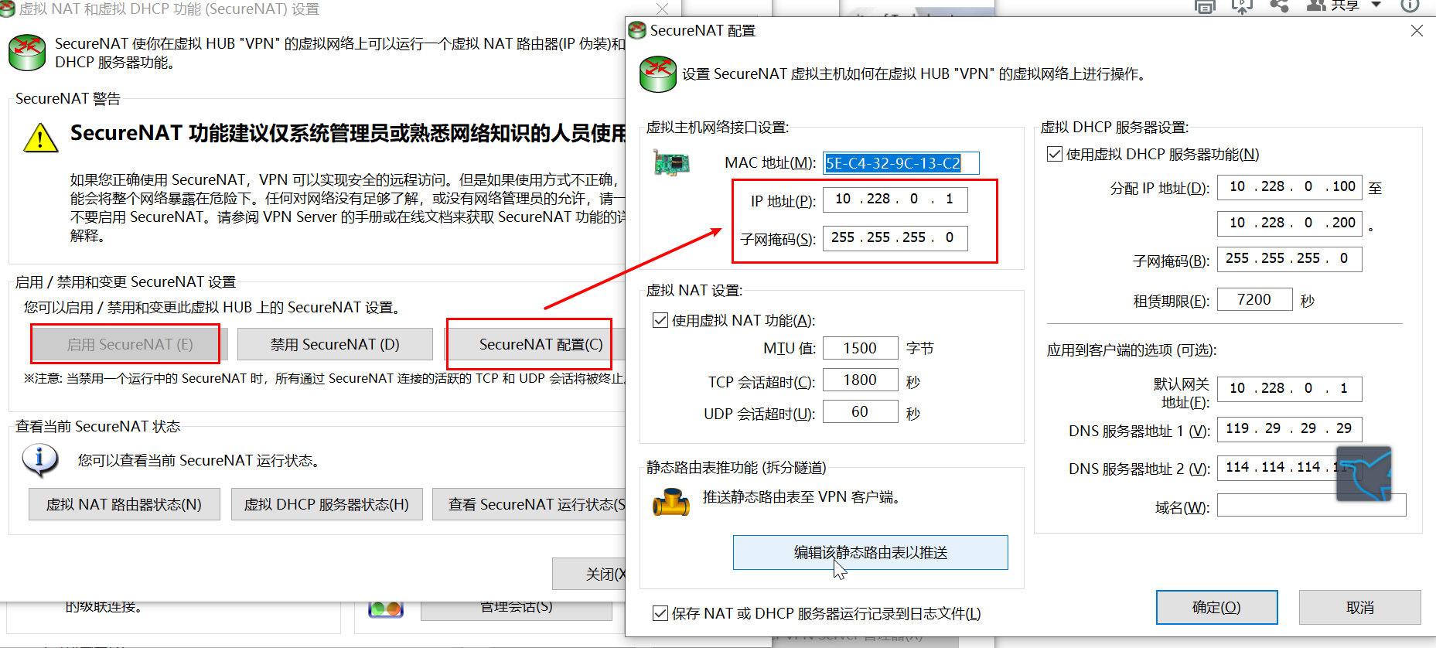Click 编辑该静态路由表以推送 button
The image size is (1436, 648).
click(x=871, y=553)
